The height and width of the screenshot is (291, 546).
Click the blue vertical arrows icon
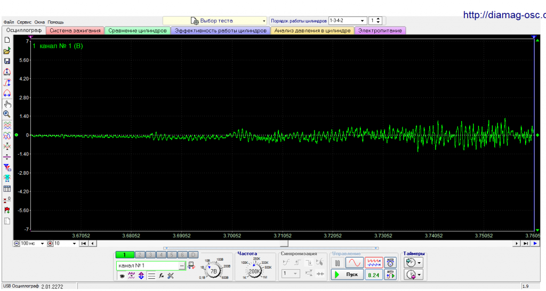click(x=141, y=276)
